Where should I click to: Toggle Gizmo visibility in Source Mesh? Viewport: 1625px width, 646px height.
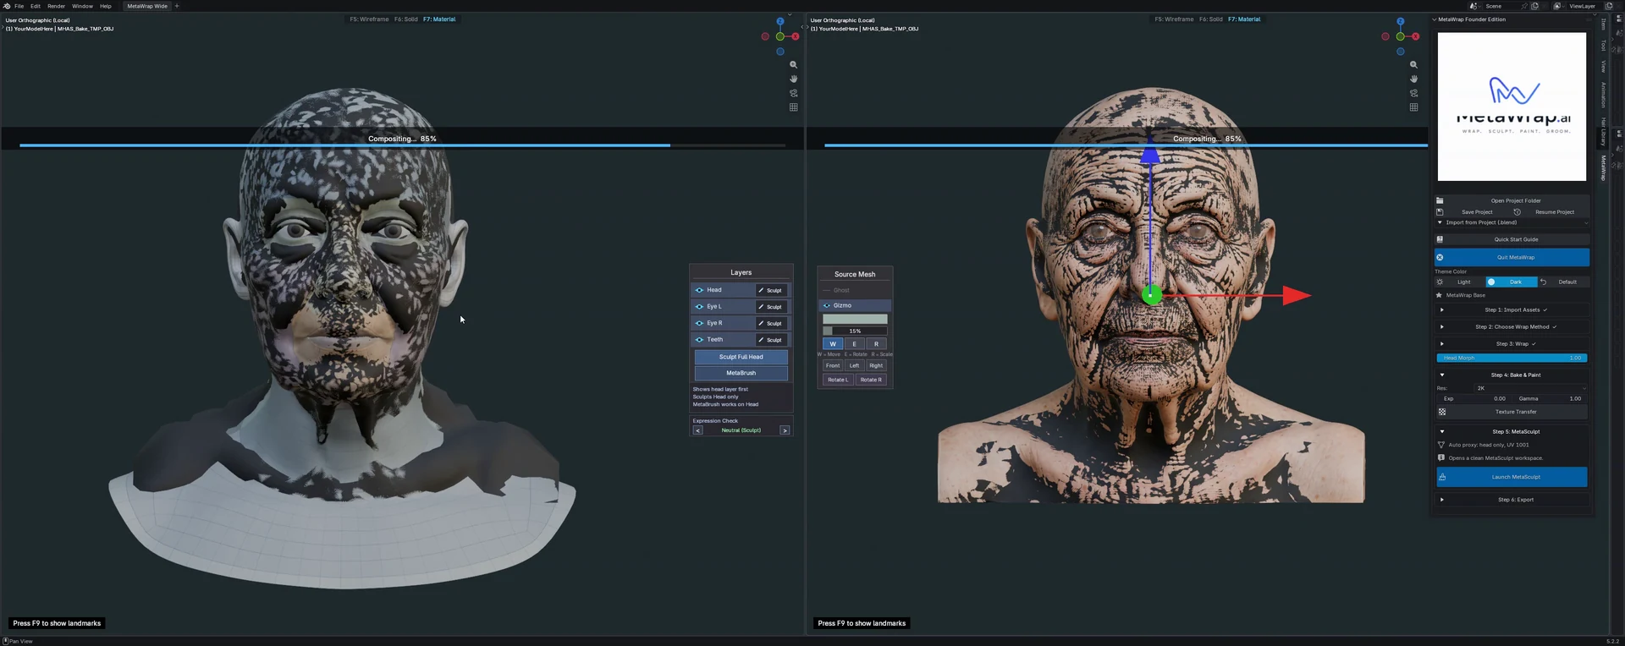827,305
